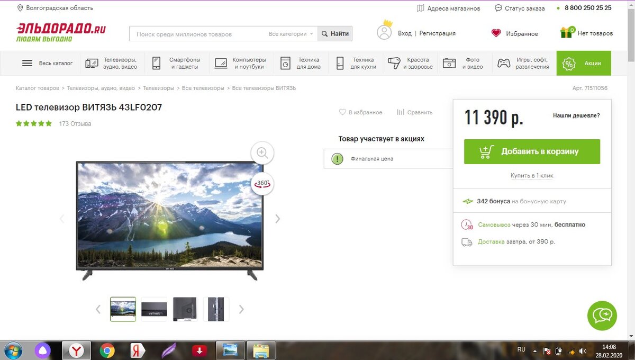Open the red Я Yandex taskbar icon
Viewport: 635px width, 360px height.
click(138, 350)
